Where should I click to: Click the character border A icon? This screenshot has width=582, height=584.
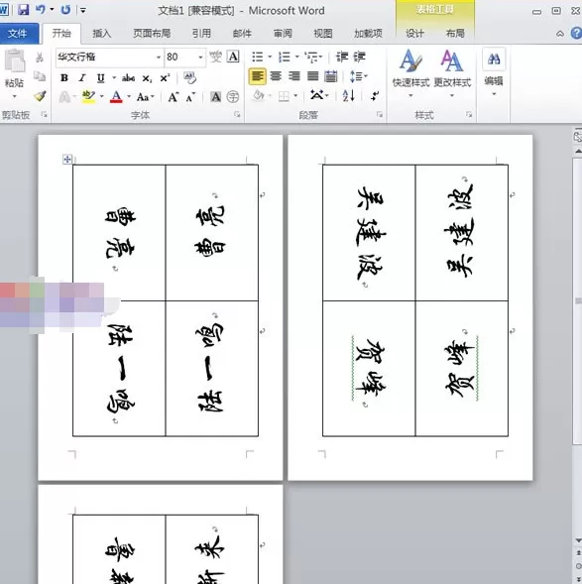click(233, 57)
